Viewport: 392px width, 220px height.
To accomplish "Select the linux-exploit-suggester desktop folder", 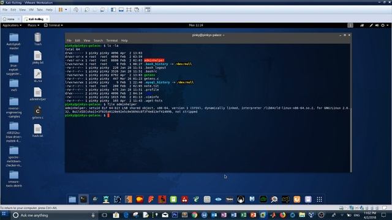I will tap(13, 65).
